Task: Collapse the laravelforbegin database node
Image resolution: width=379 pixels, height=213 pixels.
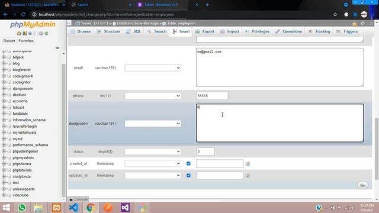Action: (4, 126)
